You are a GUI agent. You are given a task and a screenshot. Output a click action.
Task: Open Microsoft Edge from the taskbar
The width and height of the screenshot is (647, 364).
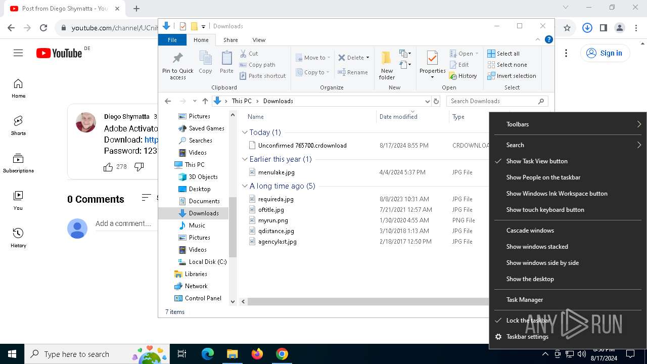point(208,354)
